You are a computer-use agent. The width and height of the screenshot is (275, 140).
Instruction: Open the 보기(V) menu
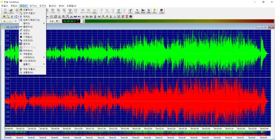33,6
